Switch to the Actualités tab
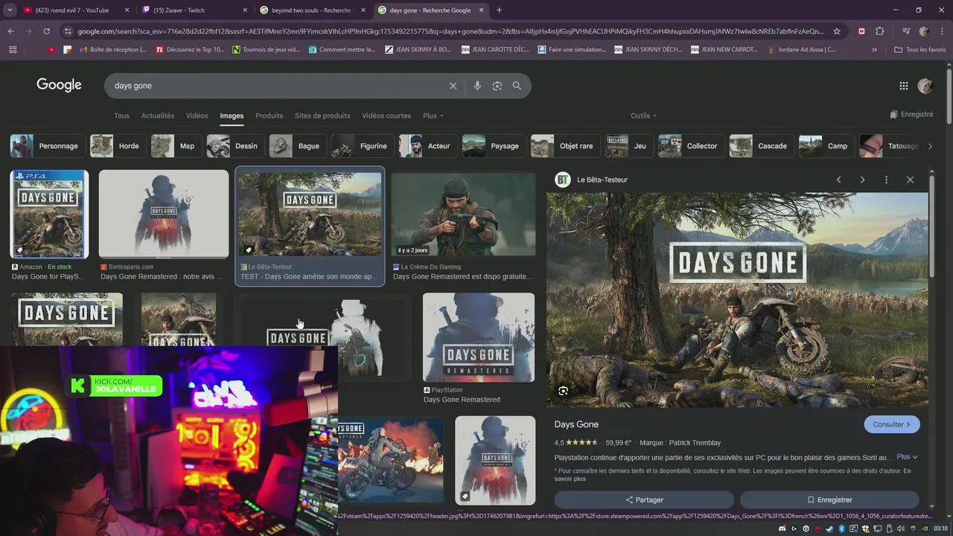 coord(158,116)
